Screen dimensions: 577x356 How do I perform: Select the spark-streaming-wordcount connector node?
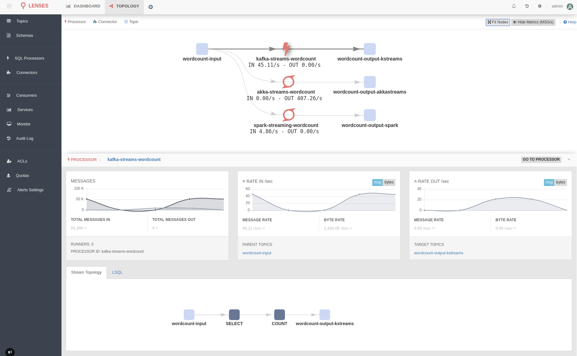point(288,115)
